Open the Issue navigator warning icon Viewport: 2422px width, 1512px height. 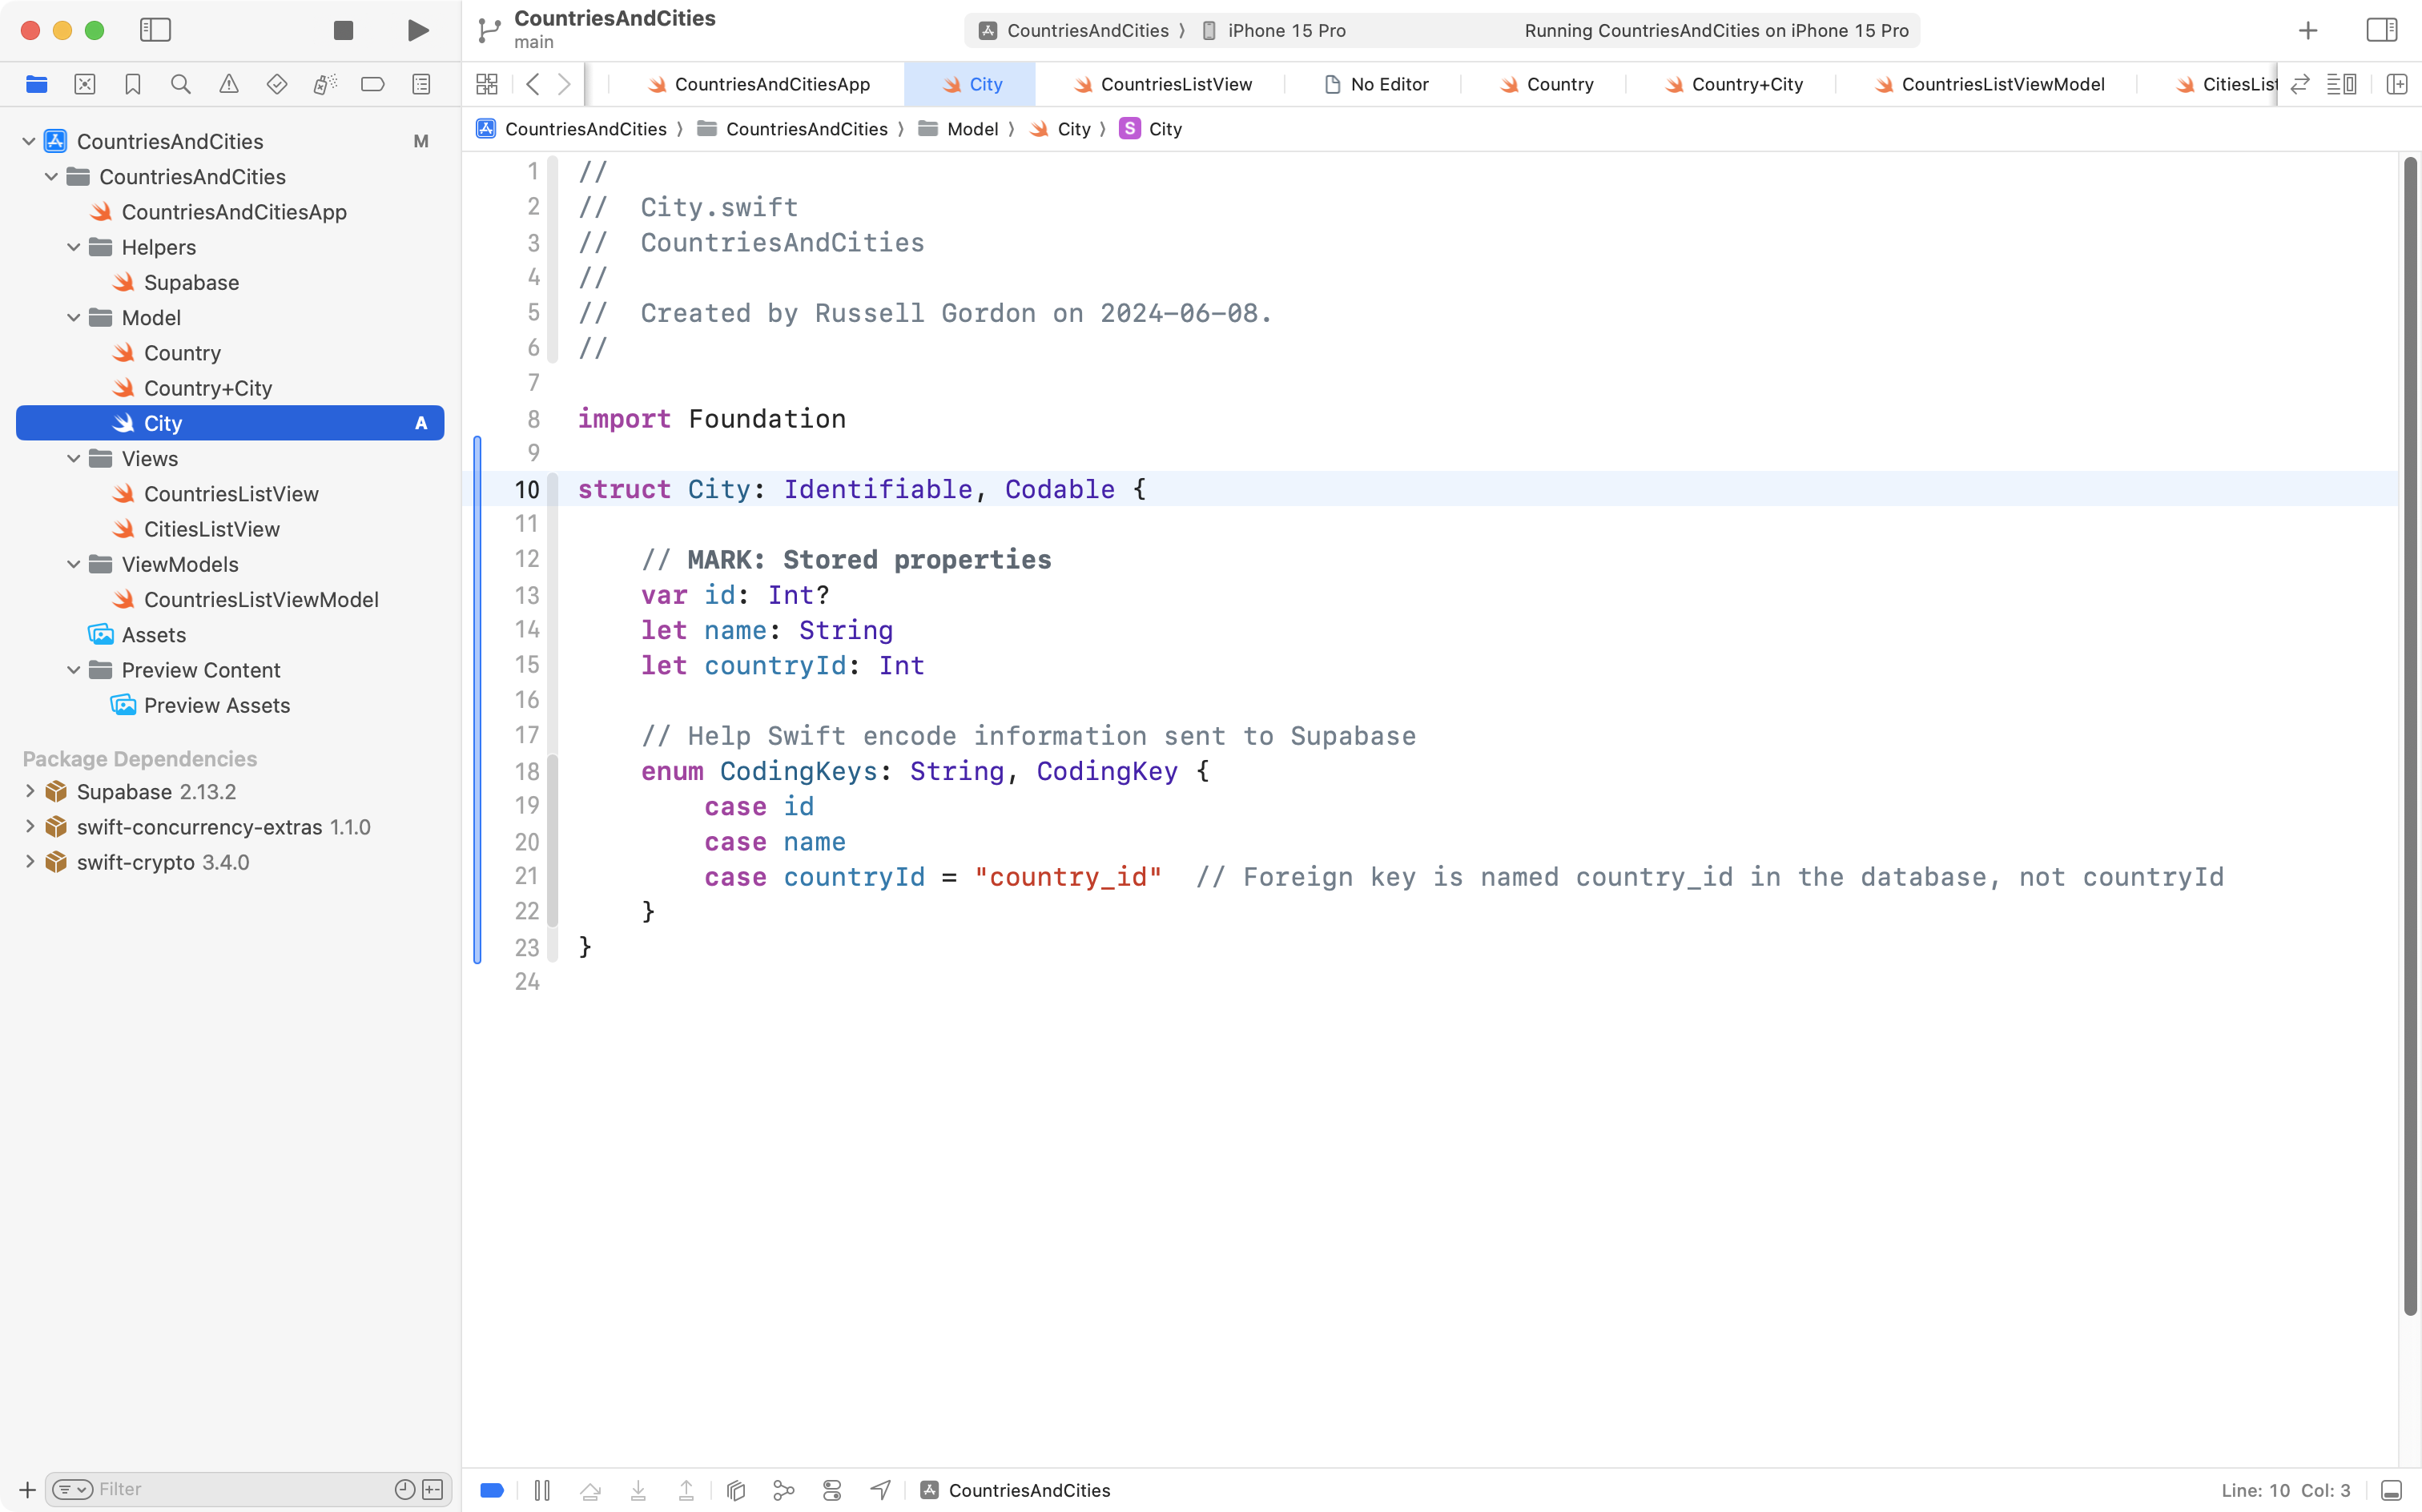point(229,84)
